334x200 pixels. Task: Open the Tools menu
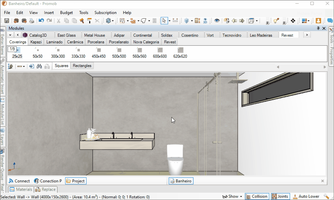(83, 13)
